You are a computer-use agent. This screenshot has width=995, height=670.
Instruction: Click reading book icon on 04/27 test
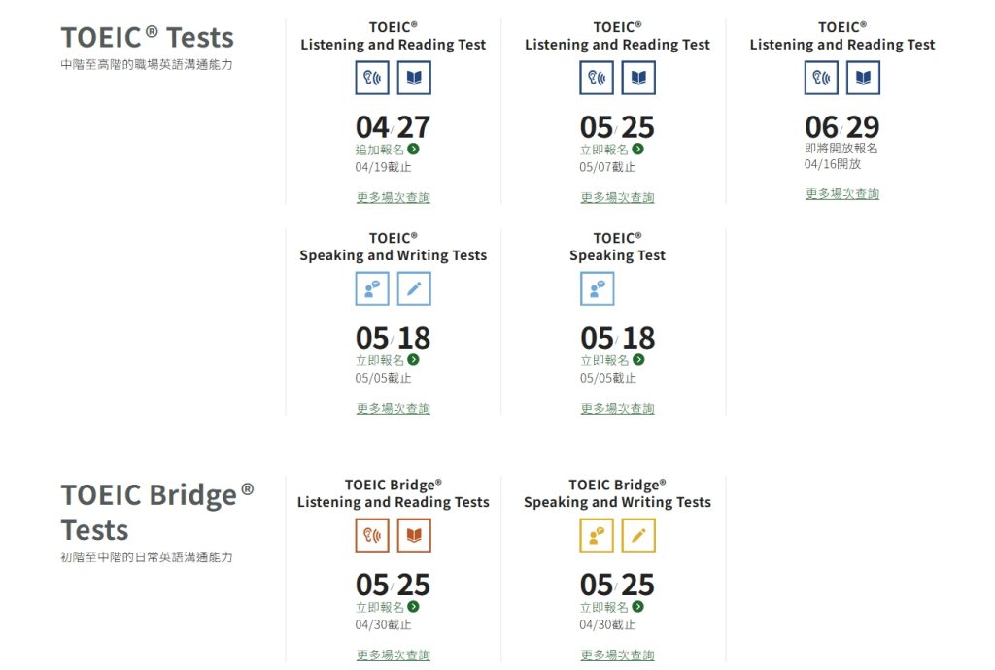tap(414, 78)
